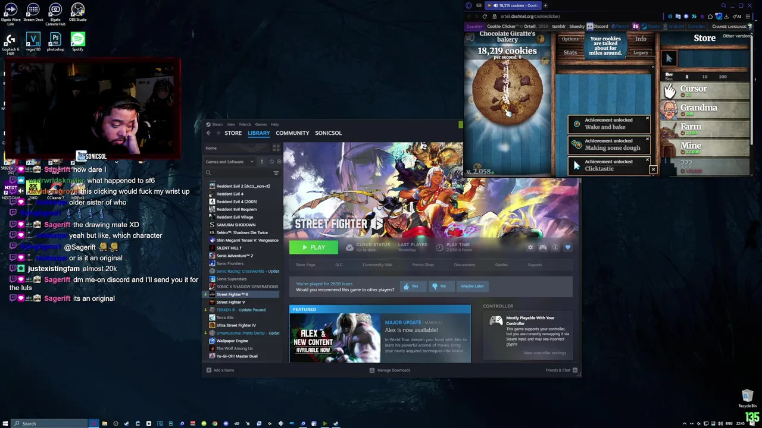Open View controller settings link
Screen dimensions: 762x428
coord(545,353)
